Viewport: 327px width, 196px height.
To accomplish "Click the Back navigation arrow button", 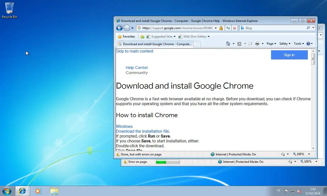I will [x=119, y=28].
